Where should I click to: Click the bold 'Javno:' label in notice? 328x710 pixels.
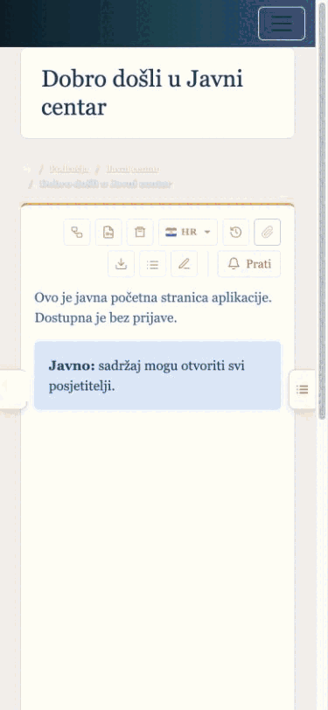(72, 365)
